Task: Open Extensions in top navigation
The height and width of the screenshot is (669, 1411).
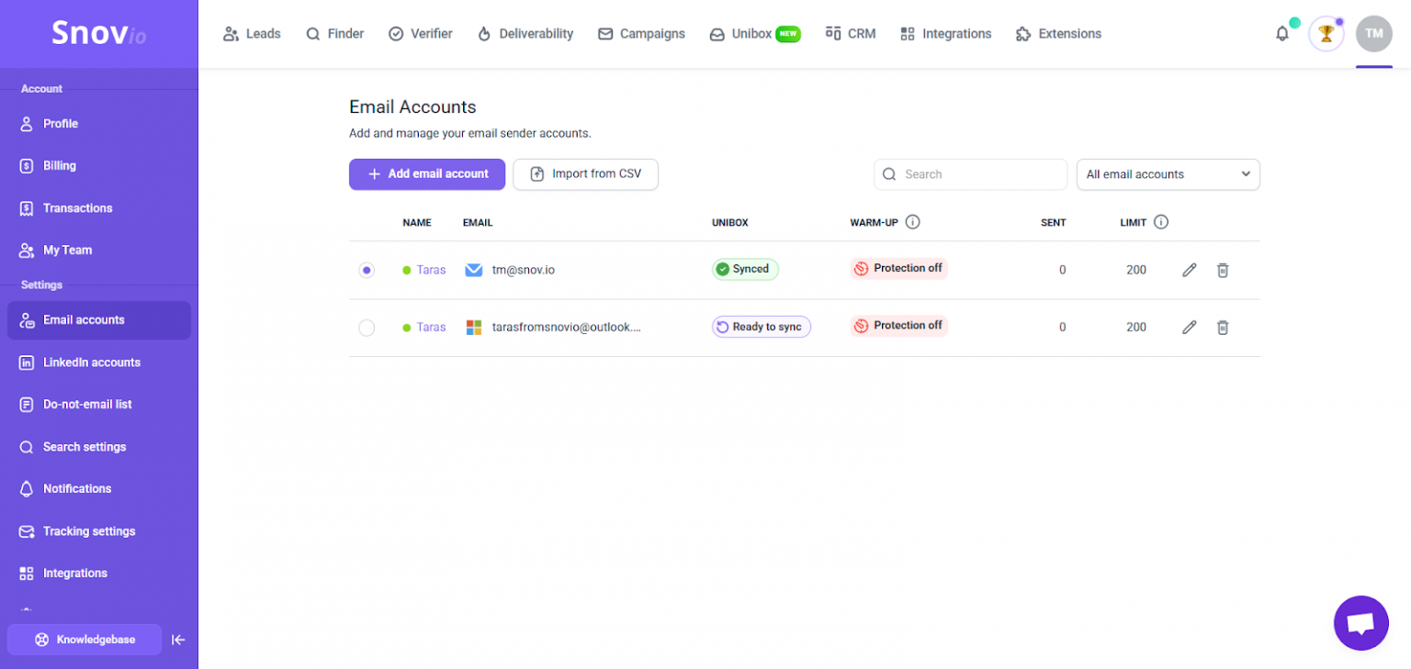Action: (x=1059, y=34)
